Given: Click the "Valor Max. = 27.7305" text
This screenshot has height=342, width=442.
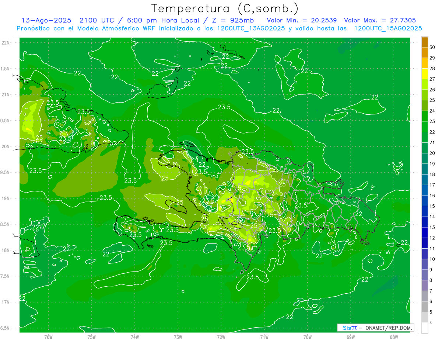Looking at the screenshot, I should pos(380,20).
